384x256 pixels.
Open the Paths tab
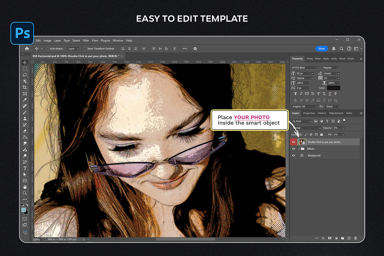(349, 113)
